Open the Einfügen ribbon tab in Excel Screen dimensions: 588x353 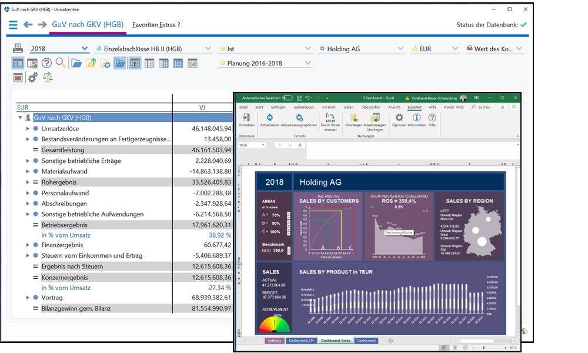(278, 107)
